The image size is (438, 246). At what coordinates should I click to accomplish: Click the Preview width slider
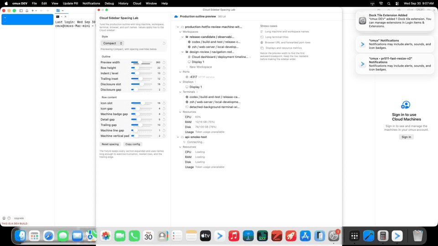(141, 62)
